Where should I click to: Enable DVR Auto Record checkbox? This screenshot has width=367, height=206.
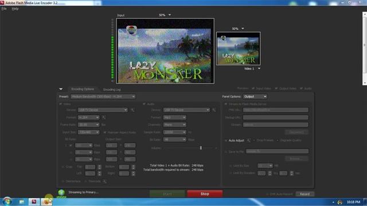click(267, 194)
